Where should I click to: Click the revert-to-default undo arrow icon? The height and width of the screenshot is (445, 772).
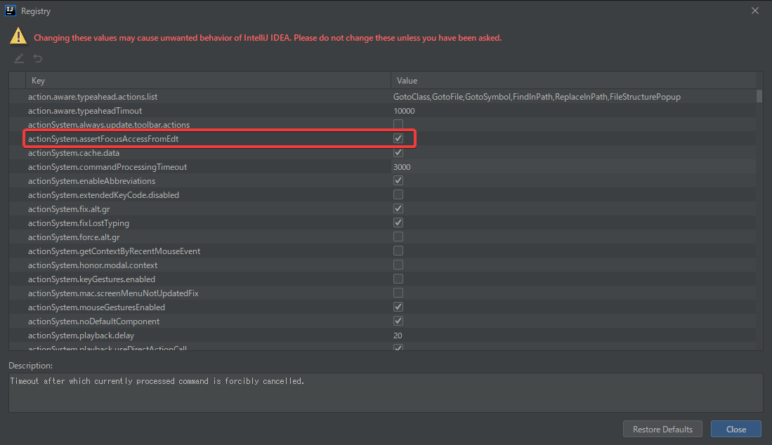tap(38, 58)
